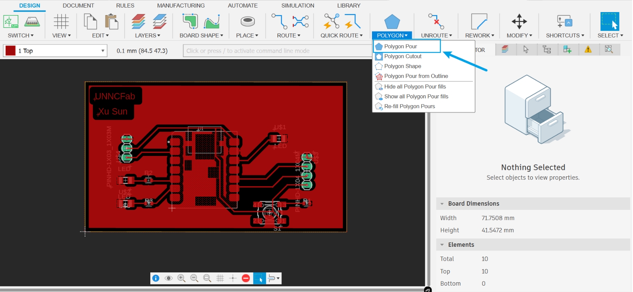The height and width of the screenshot is (292, 633).
Task: Click the Unroute tool icon
Action: 436,21
